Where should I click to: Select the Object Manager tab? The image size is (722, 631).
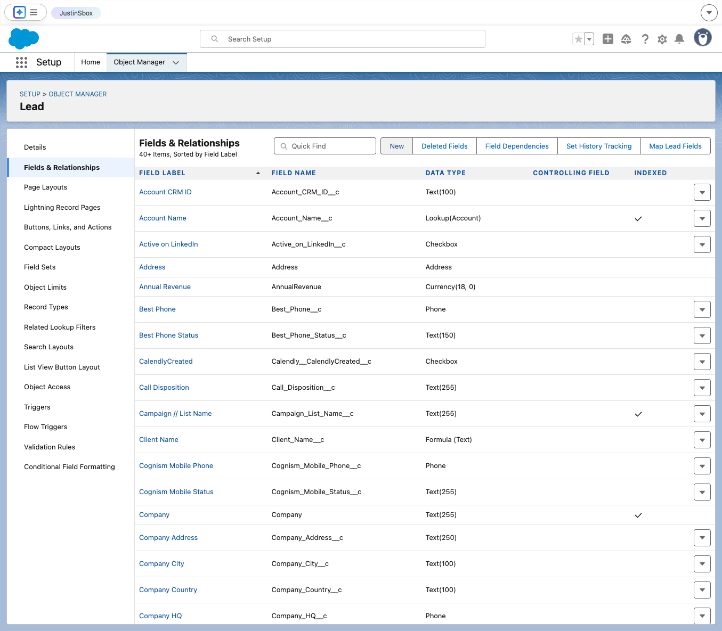coord(139,62)
